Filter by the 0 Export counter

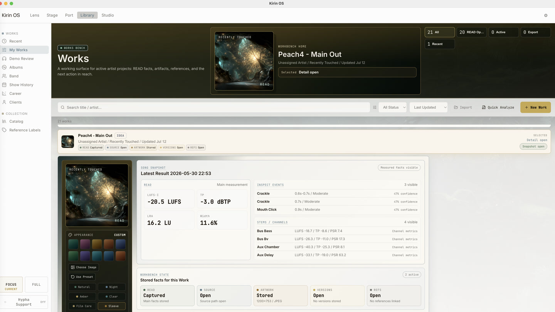pos(536,32)
